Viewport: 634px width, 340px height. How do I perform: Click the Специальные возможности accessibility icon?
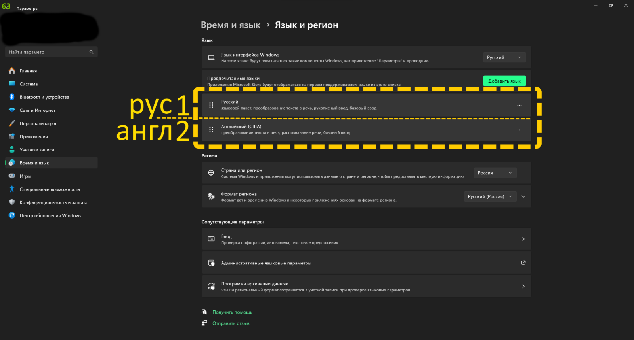[12, 189]
